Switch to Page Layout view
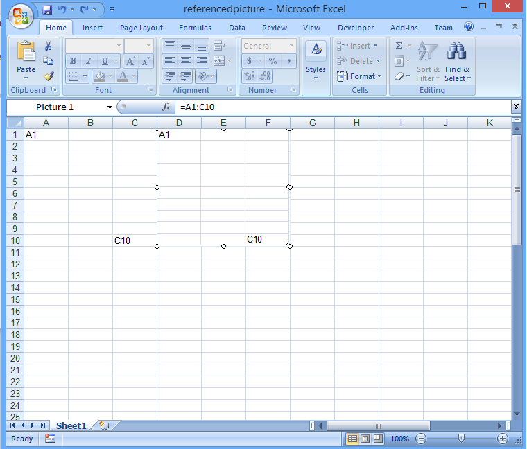This screenshot has width=527, height=449. 365,439
